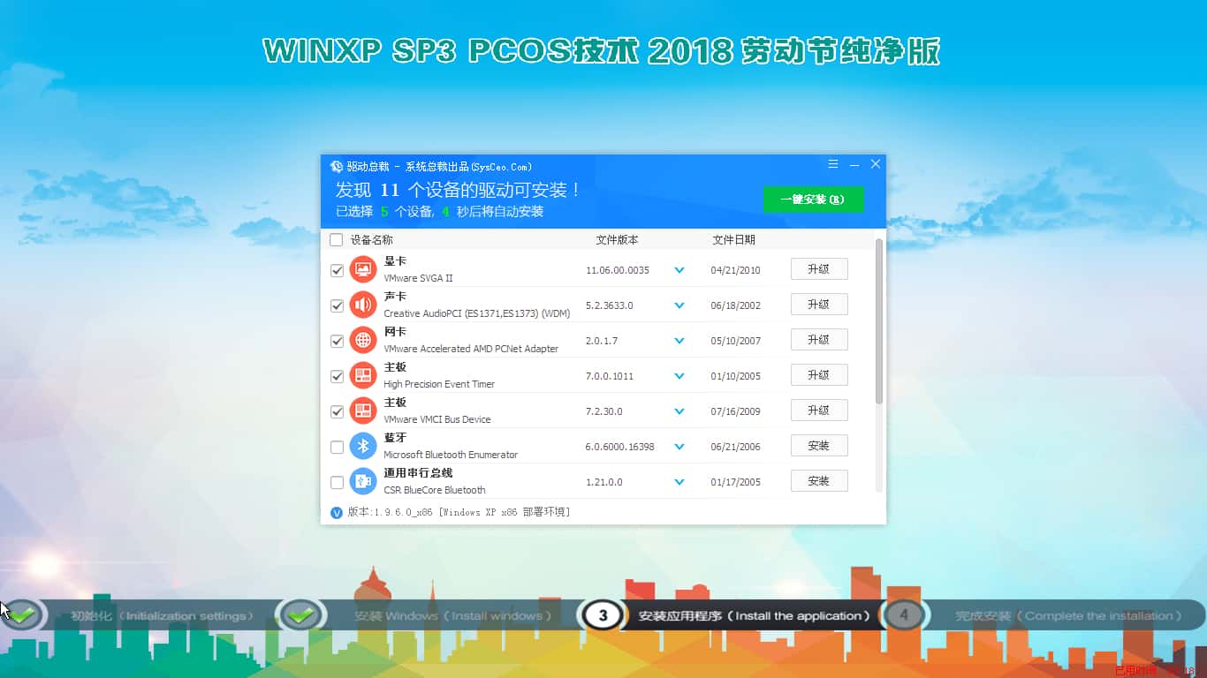
Task: Click the High Precision Event Timer motherboard icon
Action: coord(362,375)
